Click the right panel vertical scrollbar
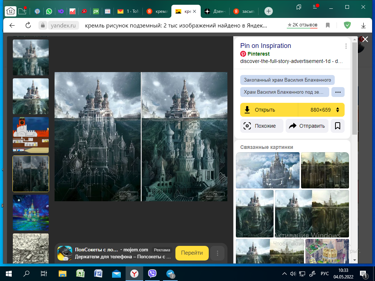Image resolution: width=375 pixels, height=281 pixels. pyautogui.click(x=354, y=89)
